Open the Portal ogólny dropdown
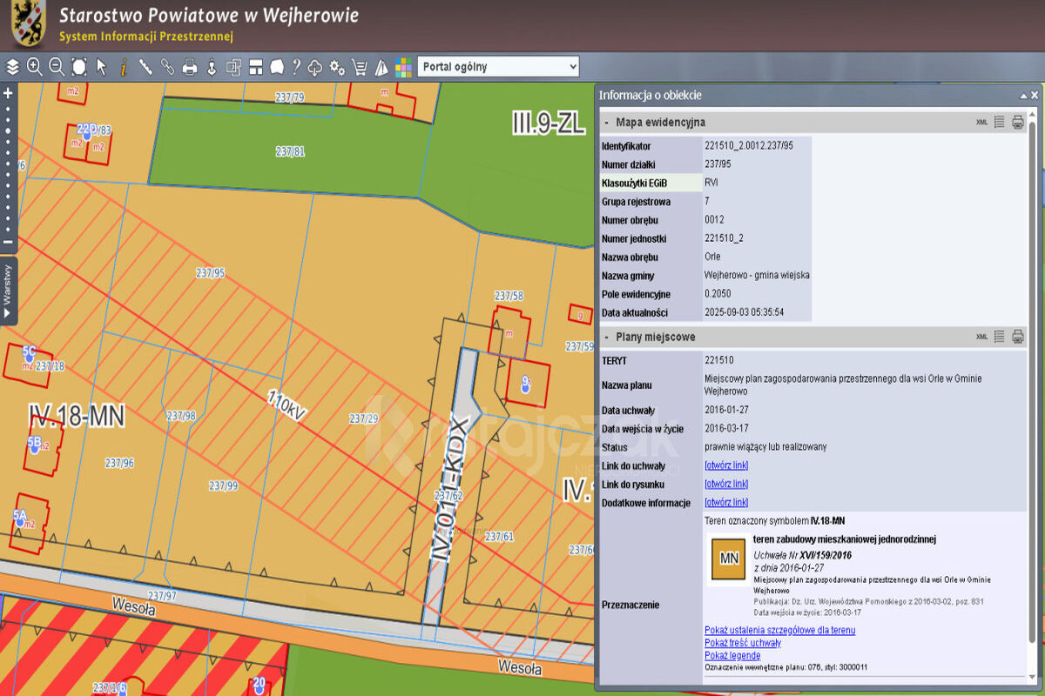 497,66
